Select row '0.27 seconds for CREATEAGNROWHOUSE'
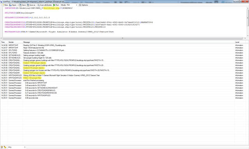The image size is (249, 149). point(124,93)
